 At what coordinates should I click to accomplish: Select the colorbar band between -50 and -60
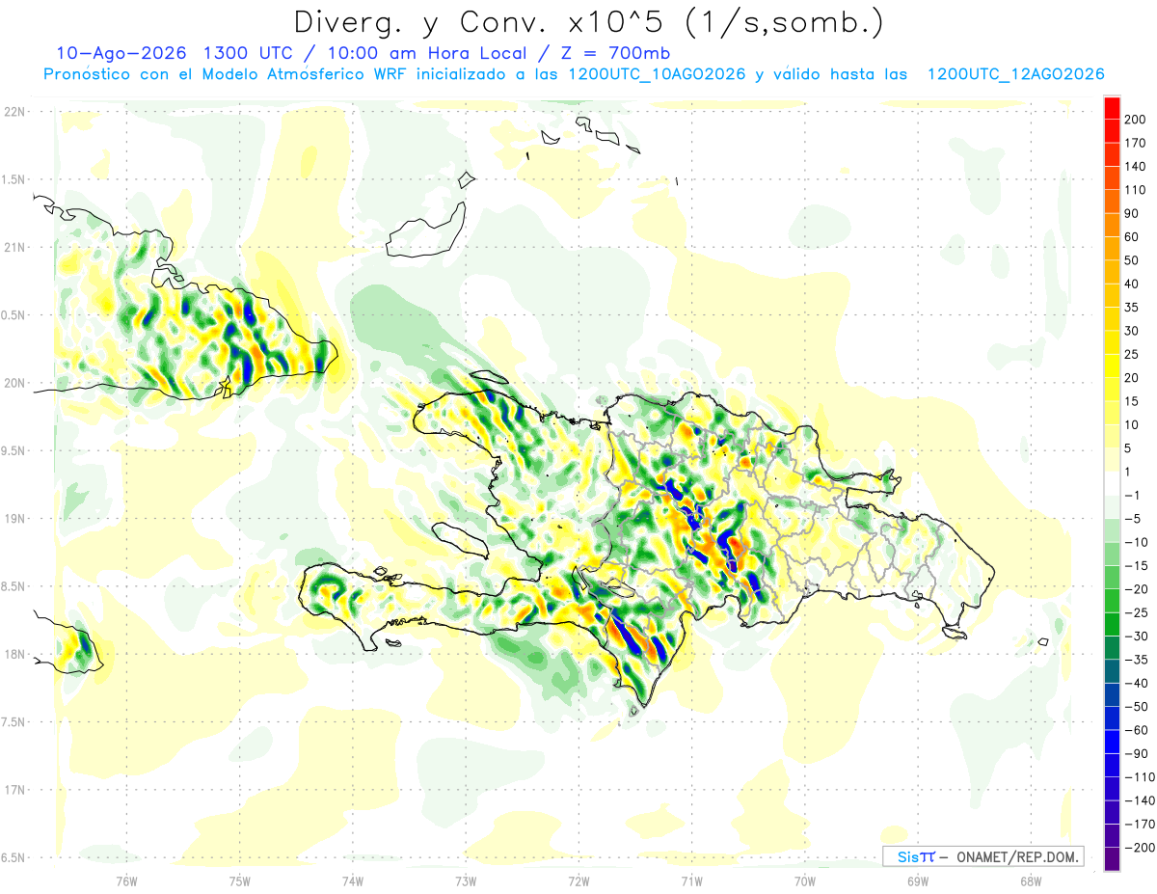[1112, 718]
